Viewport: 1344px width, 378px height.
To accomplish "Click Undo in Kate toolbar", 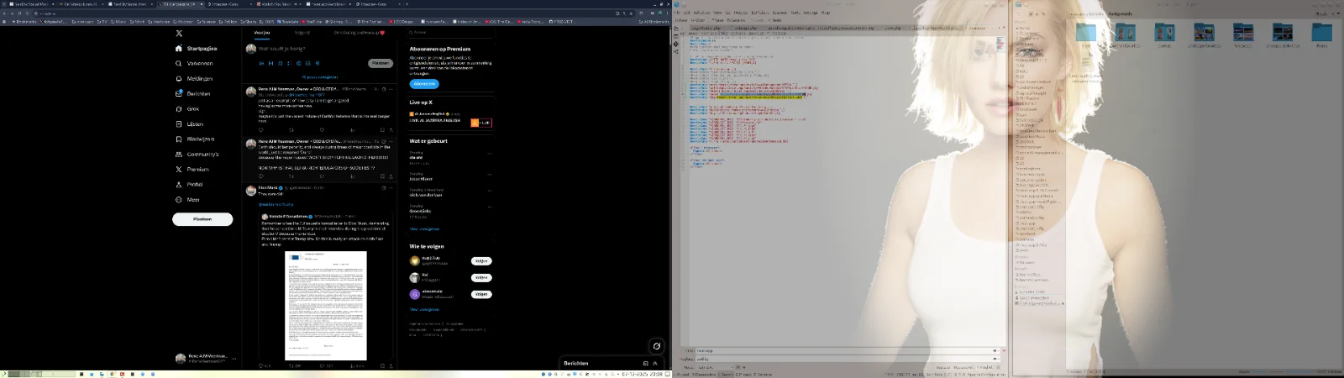I will point(758,20).
